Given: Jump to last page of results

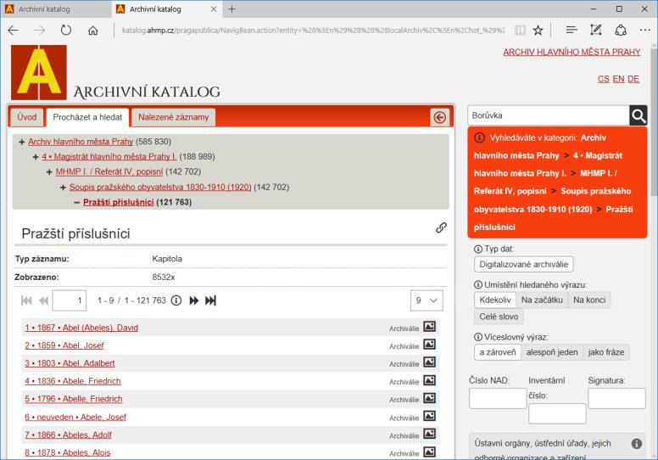Looking at the screenshot, I should 210,300.
